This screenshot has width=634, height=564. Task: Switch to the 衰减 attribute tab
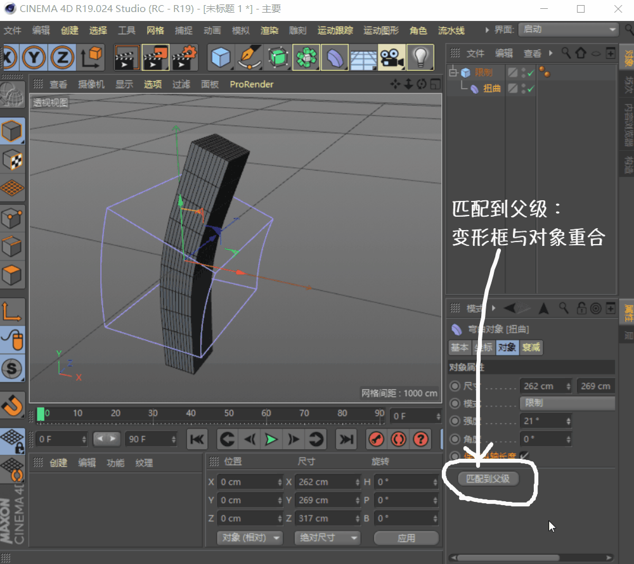[x=531, y=347]
